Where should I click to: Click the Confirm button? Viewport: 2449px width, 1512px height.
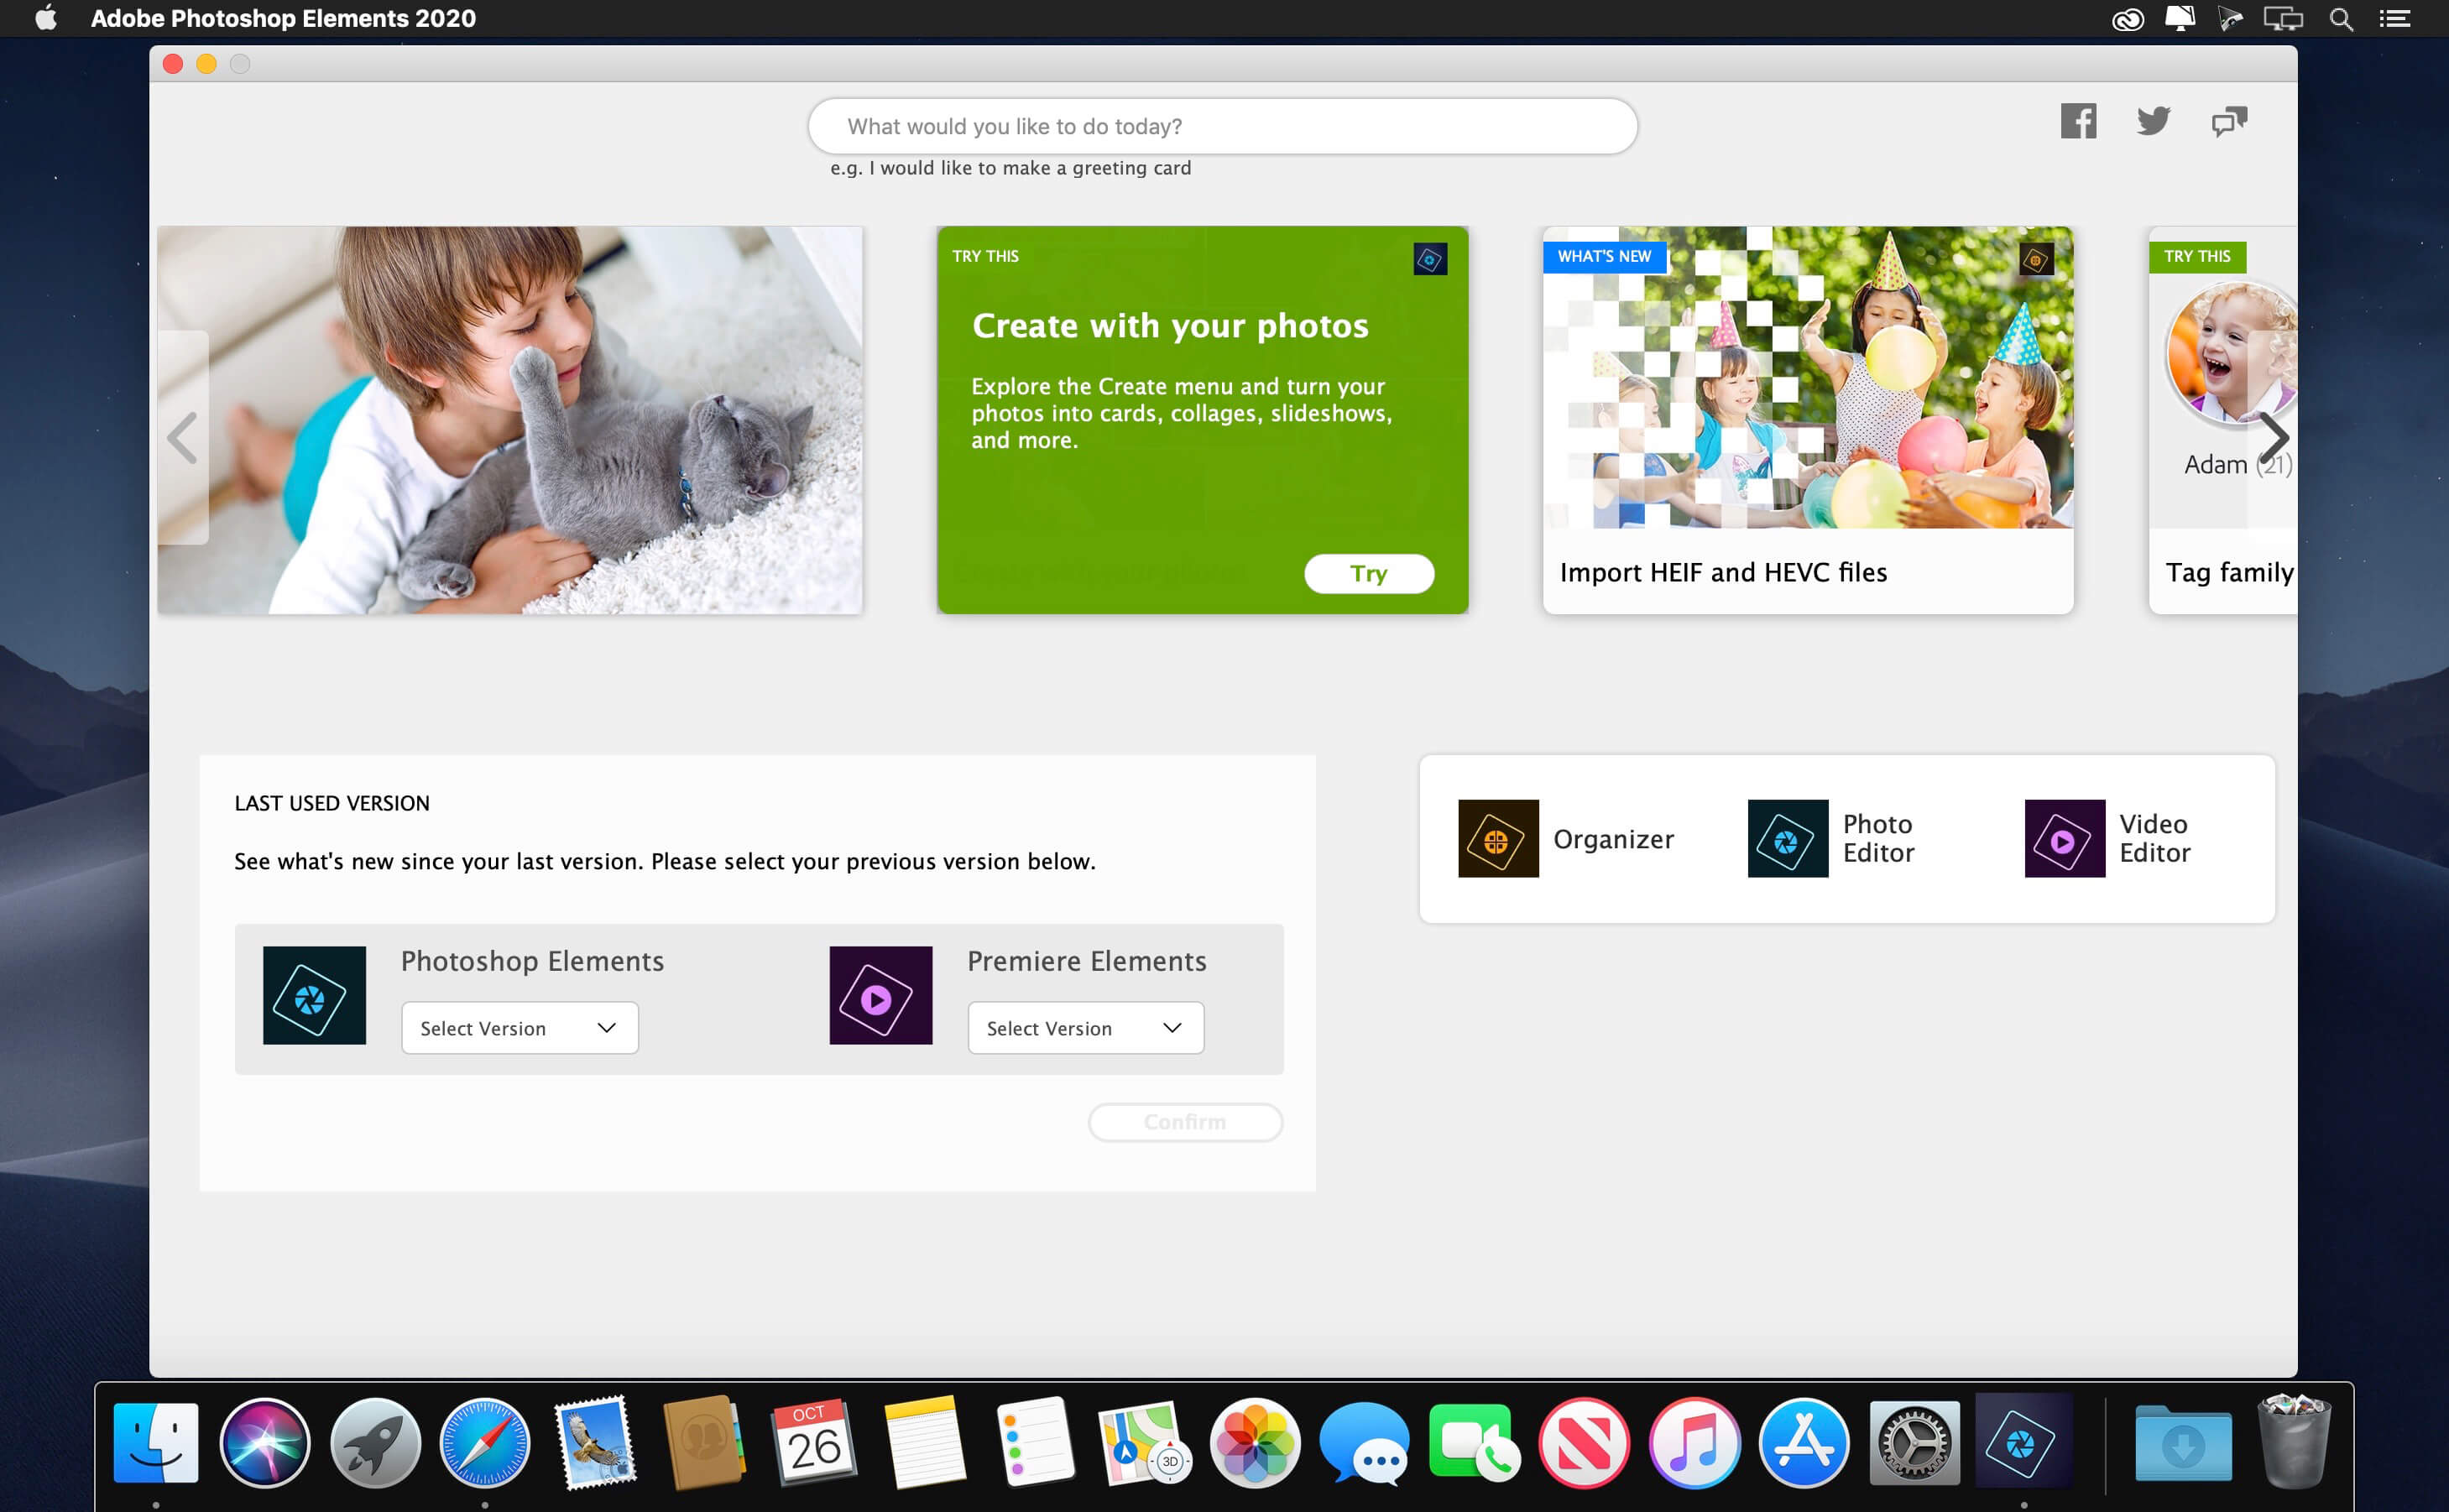pos(1183,1120)
